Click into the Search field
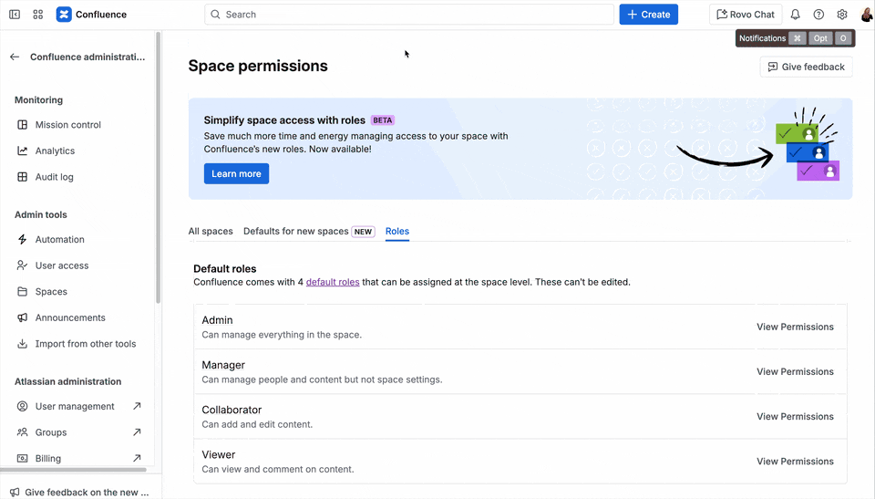Screen dimensions: 875x499 click(410, 15)
